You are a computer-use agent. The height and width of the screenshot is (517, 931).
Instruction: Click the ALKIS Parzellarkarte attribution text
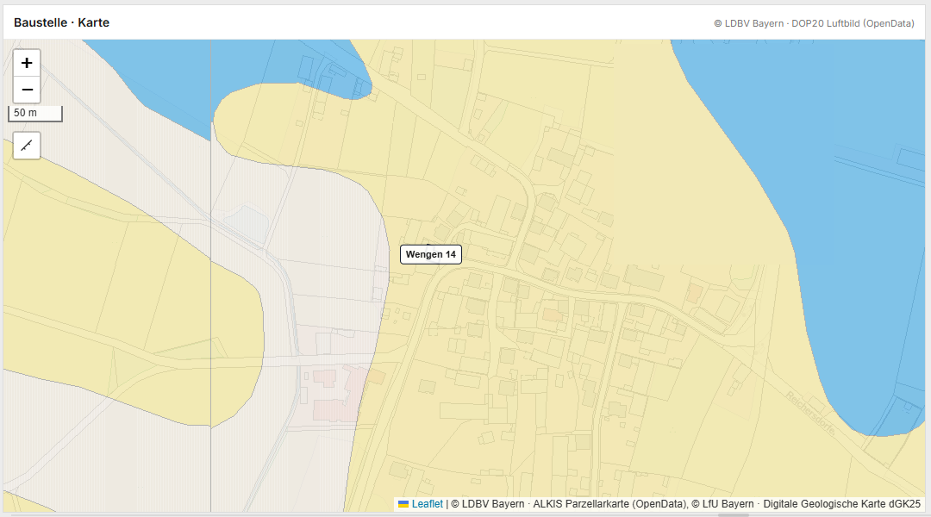609,504
